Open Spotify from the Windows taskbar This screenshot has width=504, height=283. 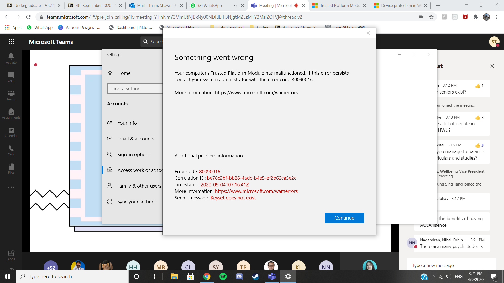pos(223,276)
